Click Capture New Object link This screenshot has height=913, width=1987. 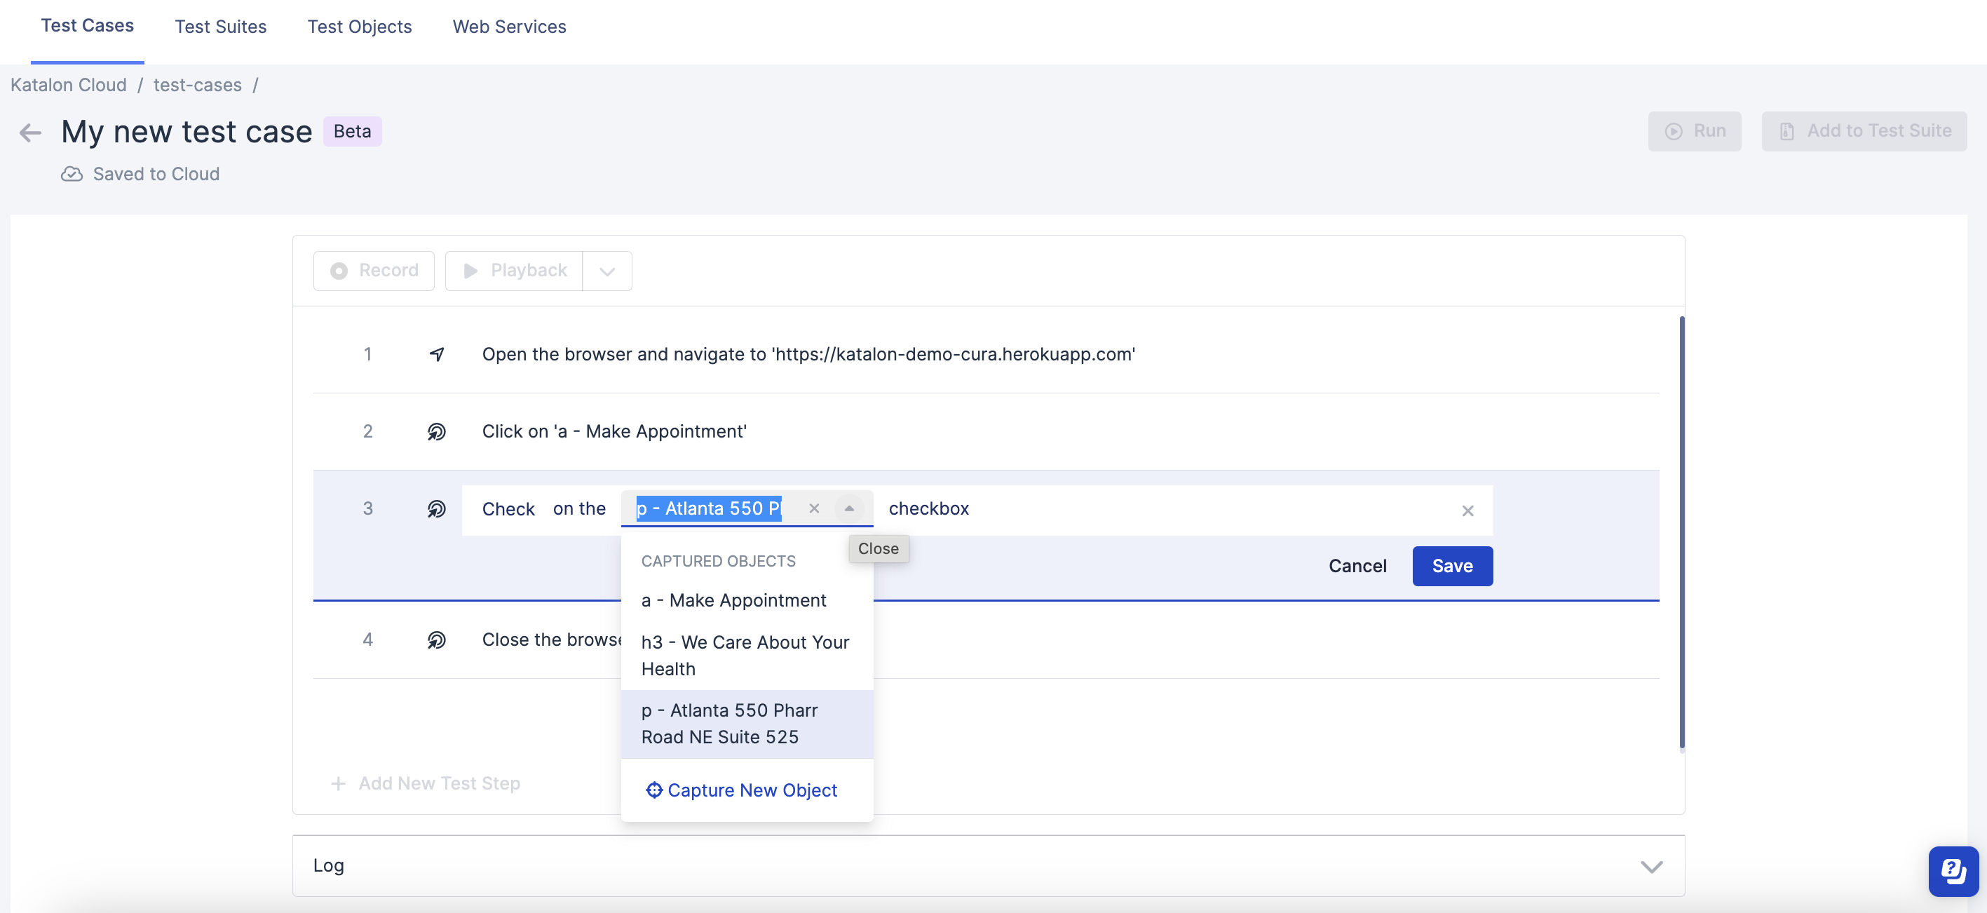[x=741, y=790]
